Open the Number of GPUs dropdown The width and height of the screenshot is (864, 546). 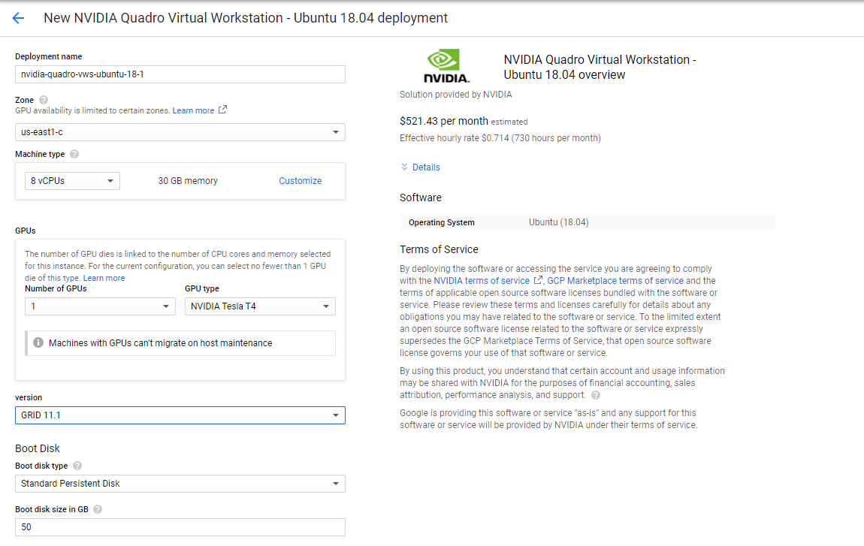coord(100,306)
